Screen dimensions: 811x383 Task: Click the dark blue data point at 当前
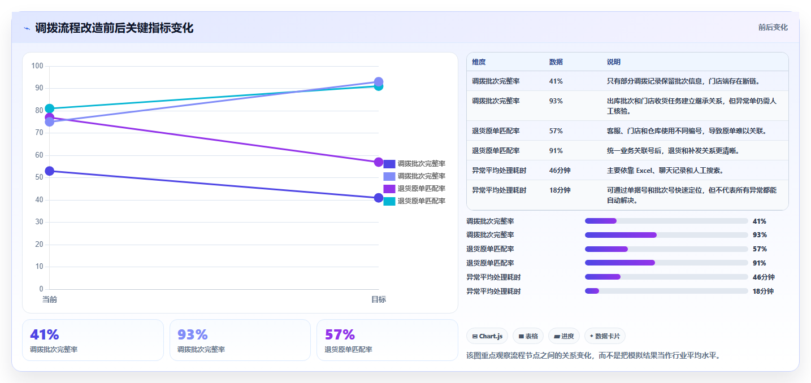[50, 171]
